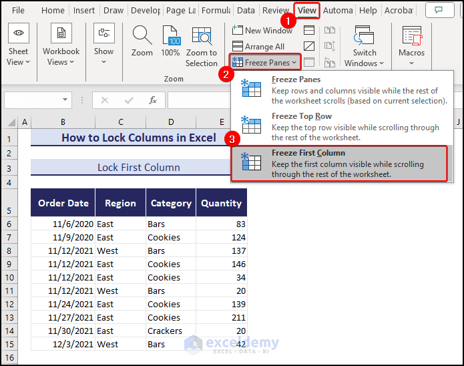Switch to the Insert tab
This screenshot has height=366, width=464.
coord(84,11)
